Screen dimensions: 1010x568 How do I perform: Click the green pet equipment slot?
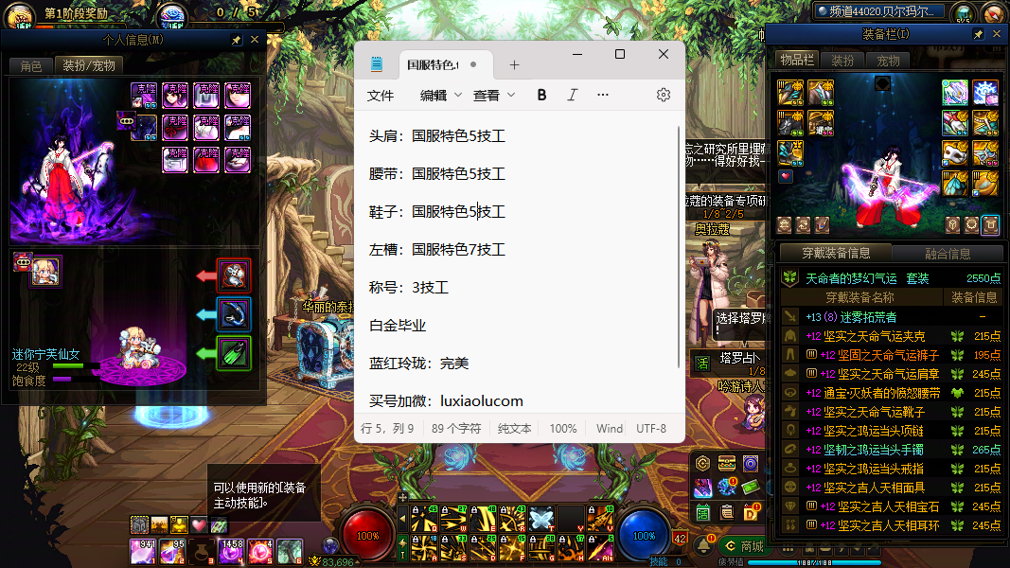[x=234, y=353]
